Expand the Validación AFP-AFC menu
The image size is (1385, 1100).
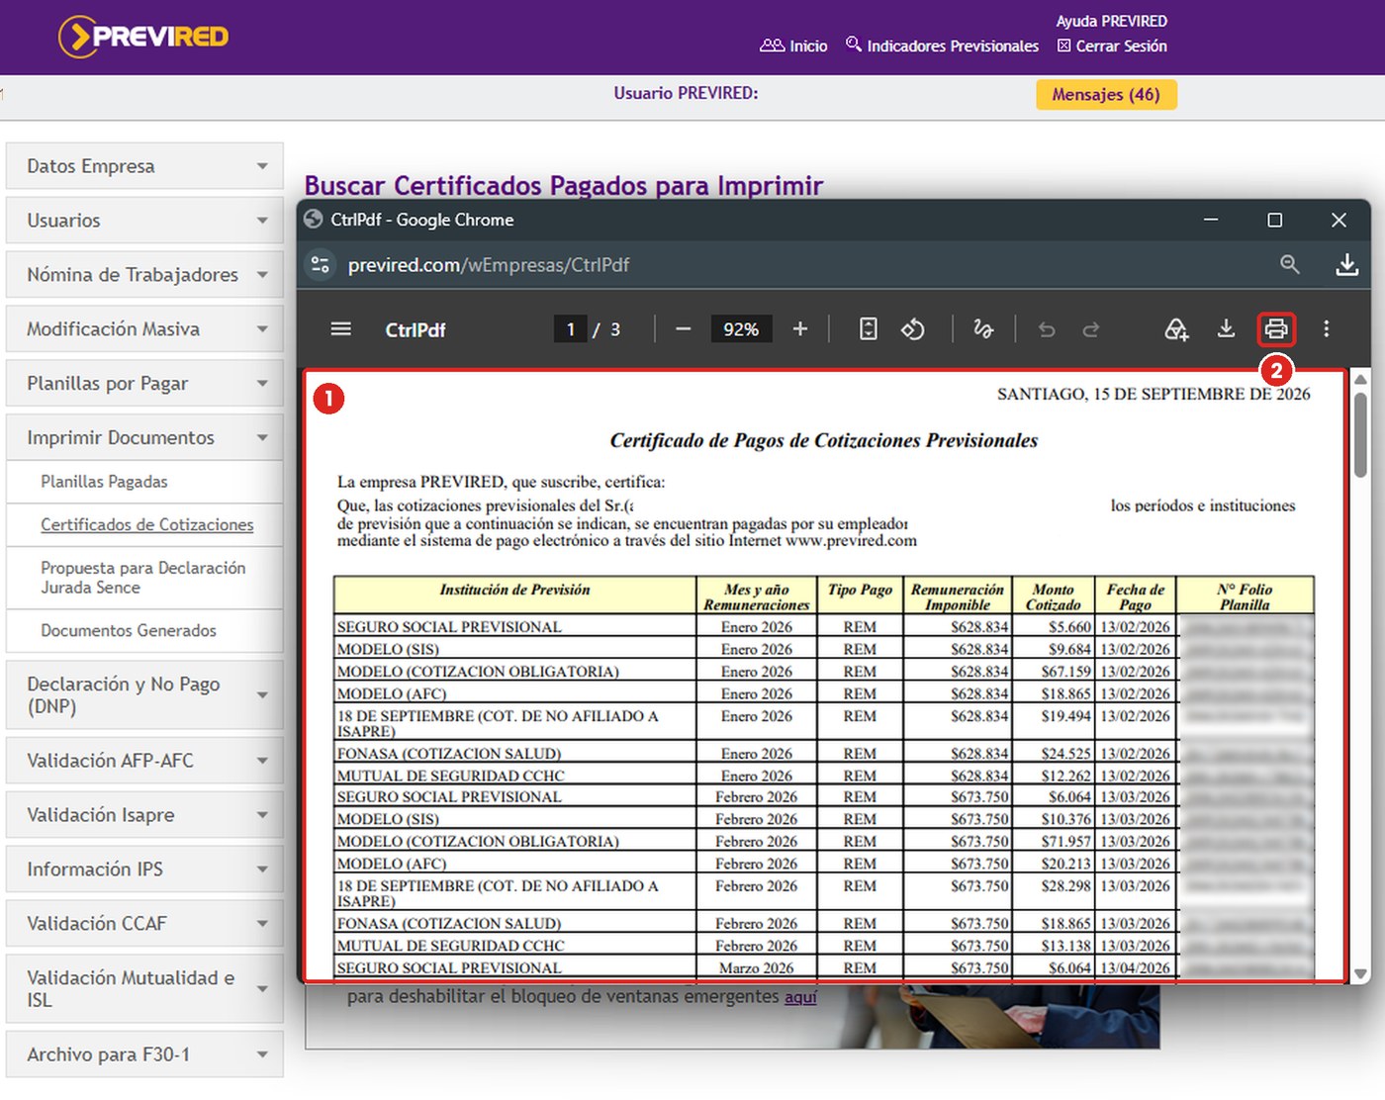point(144,761)
